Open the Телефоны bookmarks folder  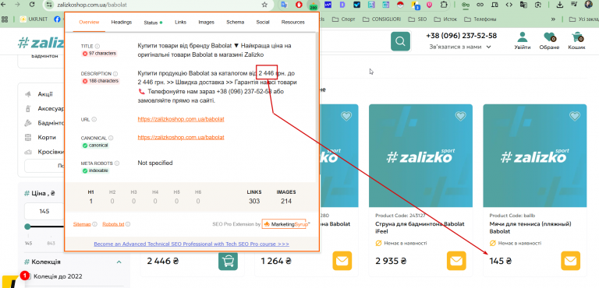[x=480, y=19]
